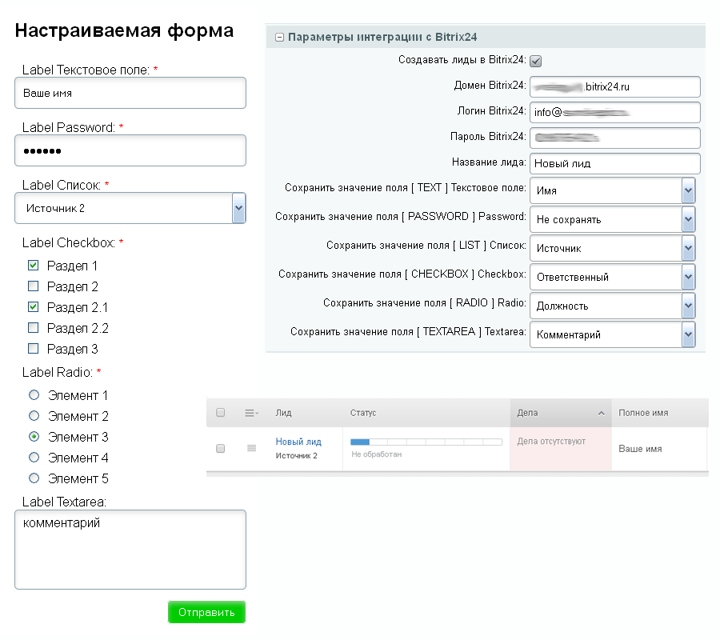Screen dimensions: 720x640
Task: Sort by the Дела column arrow
Action: click(x=601, y=413)
